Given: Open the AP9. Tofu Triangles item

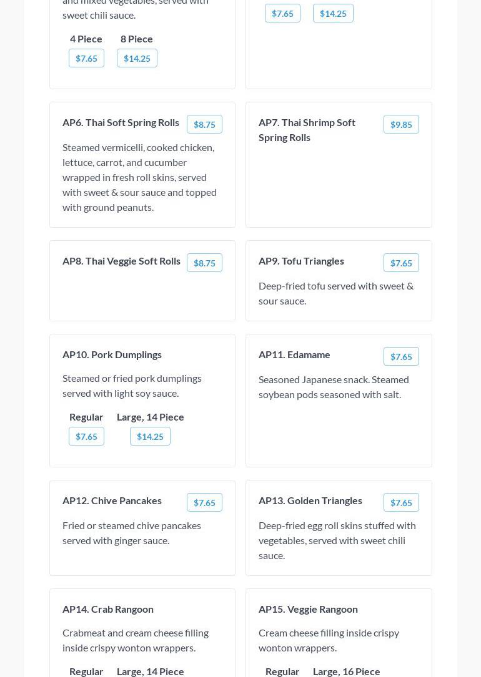Looking at the screenshot, I should [301, 261].
